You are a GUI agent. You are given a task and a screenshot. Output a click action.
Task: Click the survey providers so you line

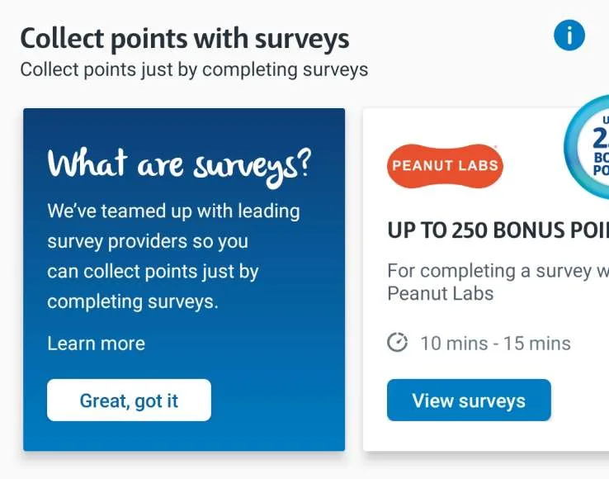point(148,242)
